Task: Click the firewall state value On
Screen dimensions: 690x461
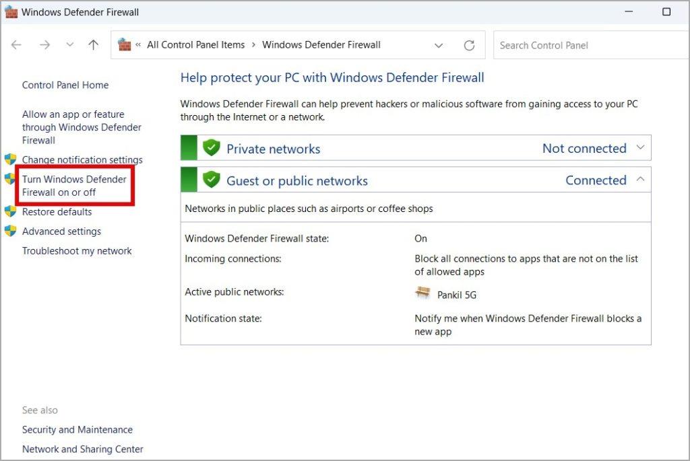Action: (x=420, y=239)
